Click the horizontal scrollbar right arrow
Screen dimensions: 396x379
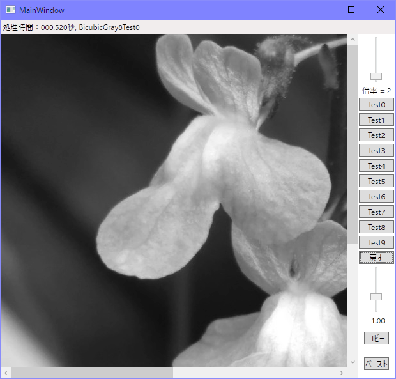tap(342, 373)
